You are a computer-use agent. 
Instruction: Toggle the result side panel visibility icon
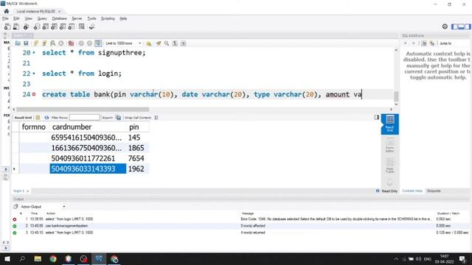coord(377,117)
